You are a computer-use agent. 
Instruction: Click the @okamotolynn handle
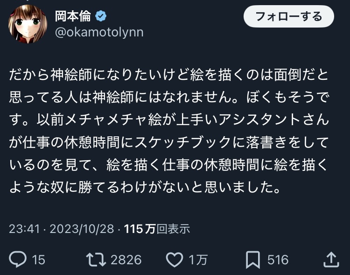(99, 32)
